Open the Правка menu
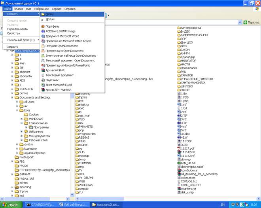Image resolution: width=261 pixels, height=208 pixels. tap(18, 9)
